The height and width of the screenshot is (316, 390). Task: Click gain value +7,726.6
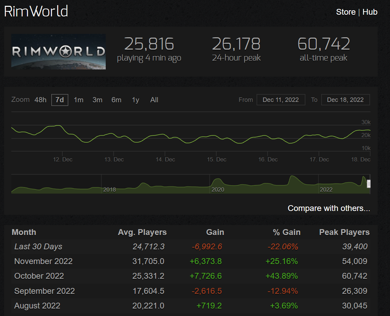[x=206, y=276]
